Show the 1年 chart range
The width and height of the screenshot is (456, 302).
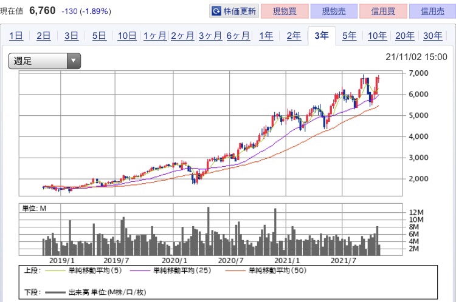(x=266, y=36)
